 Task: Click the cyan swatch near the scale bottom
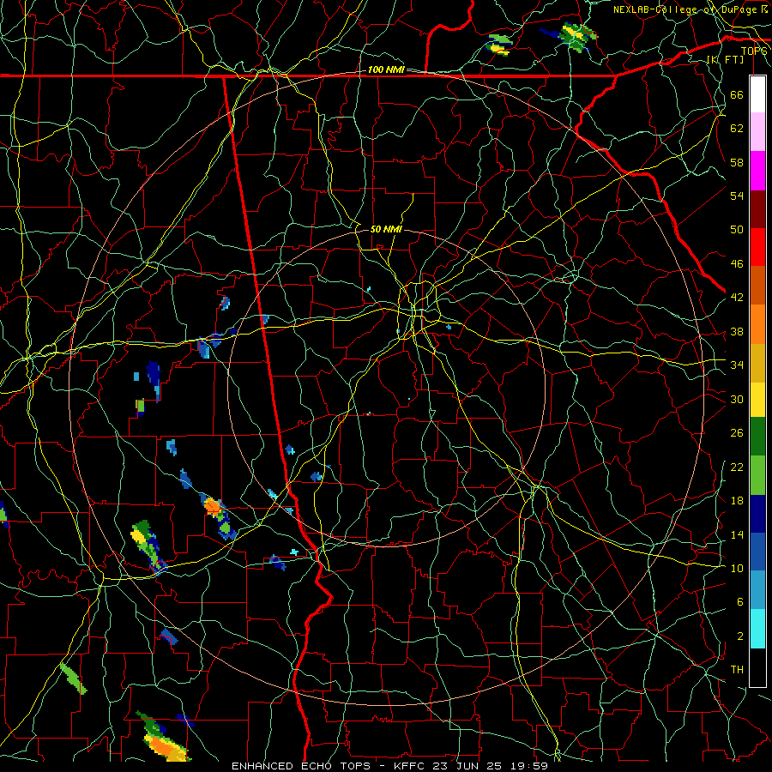pos(757,629)
